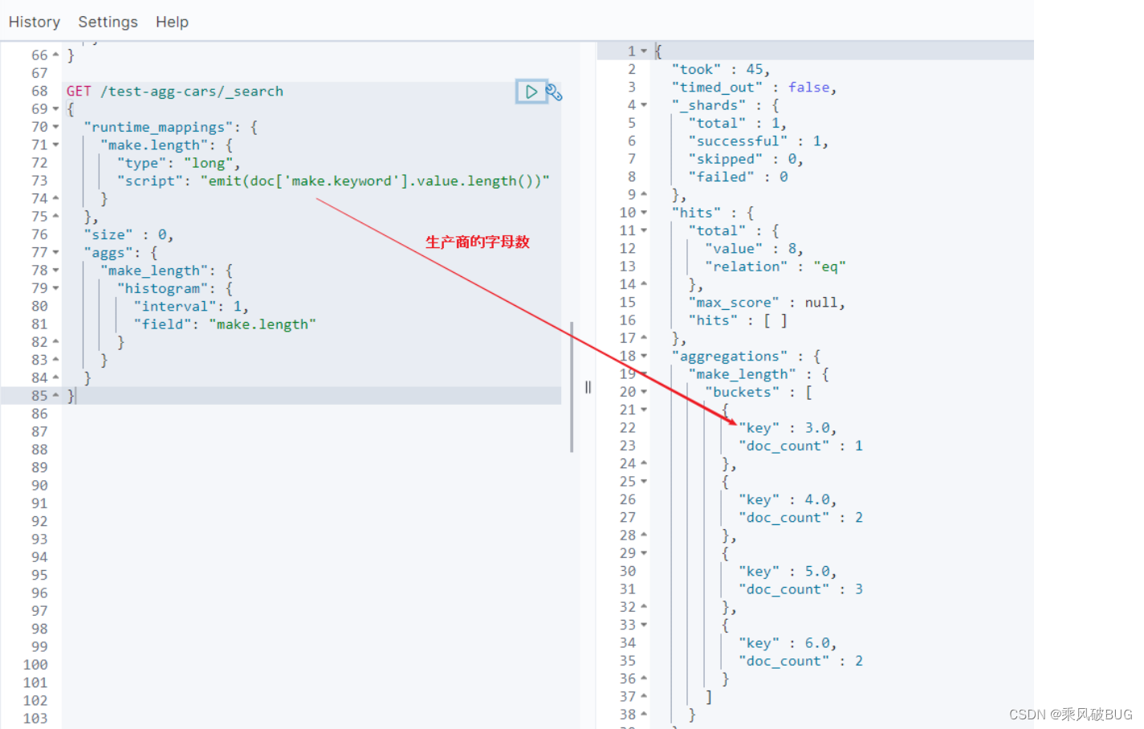Click the fold marker at editor line 82
The width and height of the screenshot is (1144, 729).
point(55,342)
